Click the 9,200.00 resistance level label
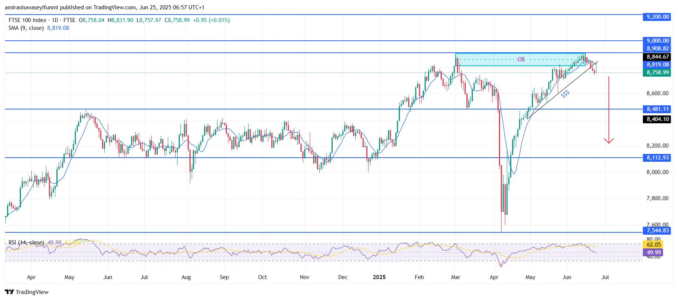Viewport: 678px width, 300px height. coord(657,17)
